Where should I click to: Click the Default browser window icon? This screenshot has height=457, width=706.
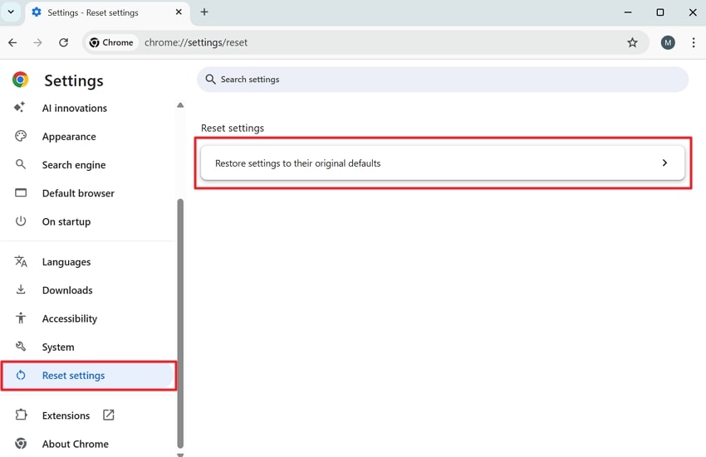[21, 192]
